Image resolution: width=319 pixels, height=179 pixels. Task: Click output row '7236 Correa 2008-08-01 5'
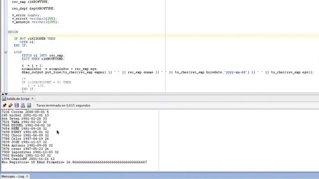pos(25,112)
